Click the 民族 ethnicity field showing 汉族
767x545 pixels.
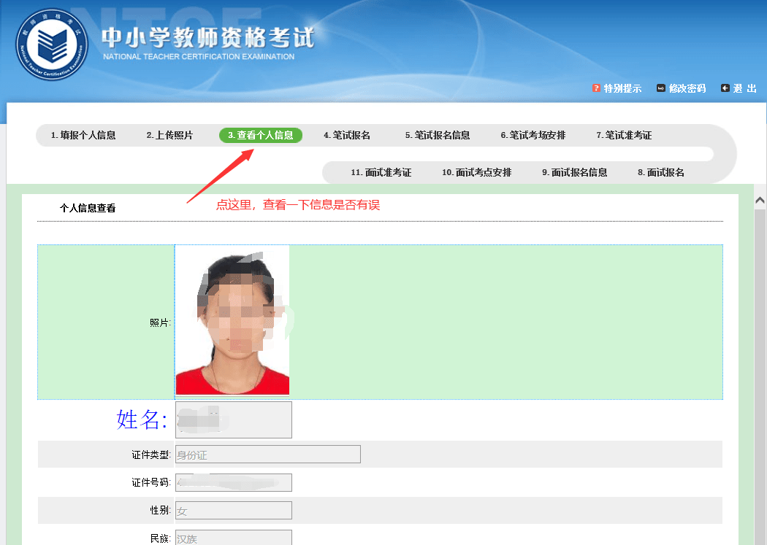pos(232,536)
